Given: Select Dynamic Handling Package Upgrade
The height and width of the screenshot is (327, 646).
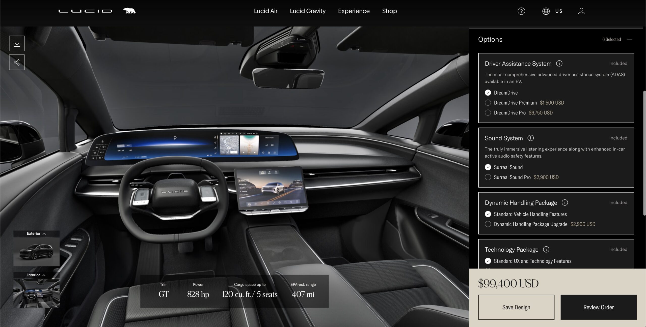Looking at the screenshot, I should point(488,224).
